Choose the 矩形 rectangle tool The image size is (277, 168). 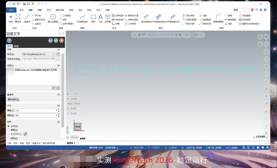93,19
